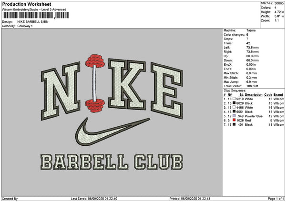
Task: Click the Stop Sequence heading
Action: [235, 91]
